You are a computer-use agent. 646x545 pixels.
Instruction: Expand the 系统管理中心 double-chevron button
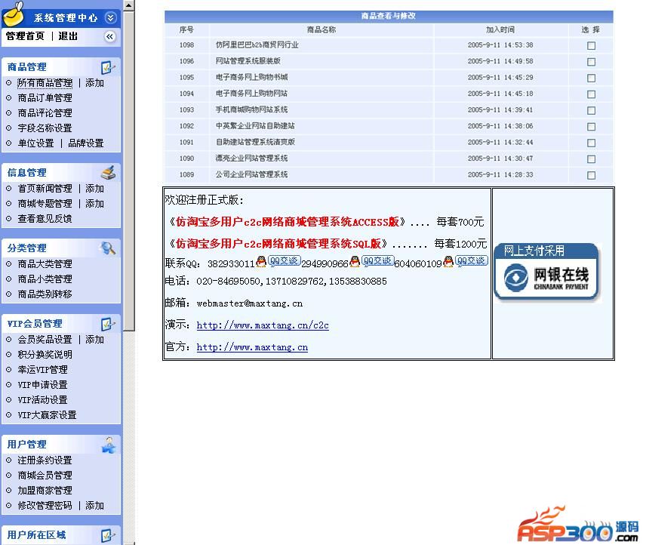110,17
